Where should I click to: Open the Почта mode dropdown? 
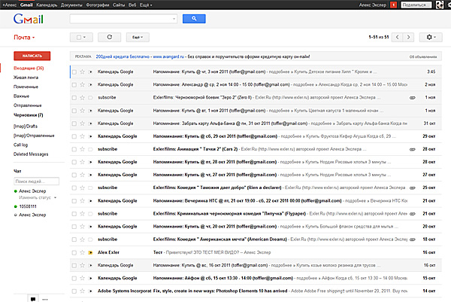click(25, 36)
